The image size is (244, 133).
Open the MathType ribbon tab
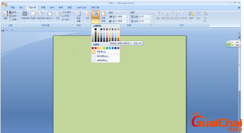[x=81, y=8]
